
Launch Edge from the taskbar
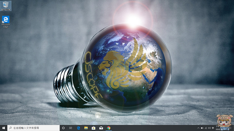[78, 128]
